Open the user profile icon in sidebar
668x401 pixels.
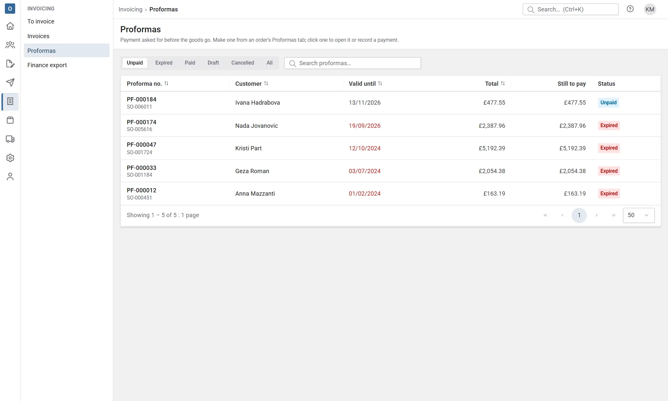tap(10, 177)
